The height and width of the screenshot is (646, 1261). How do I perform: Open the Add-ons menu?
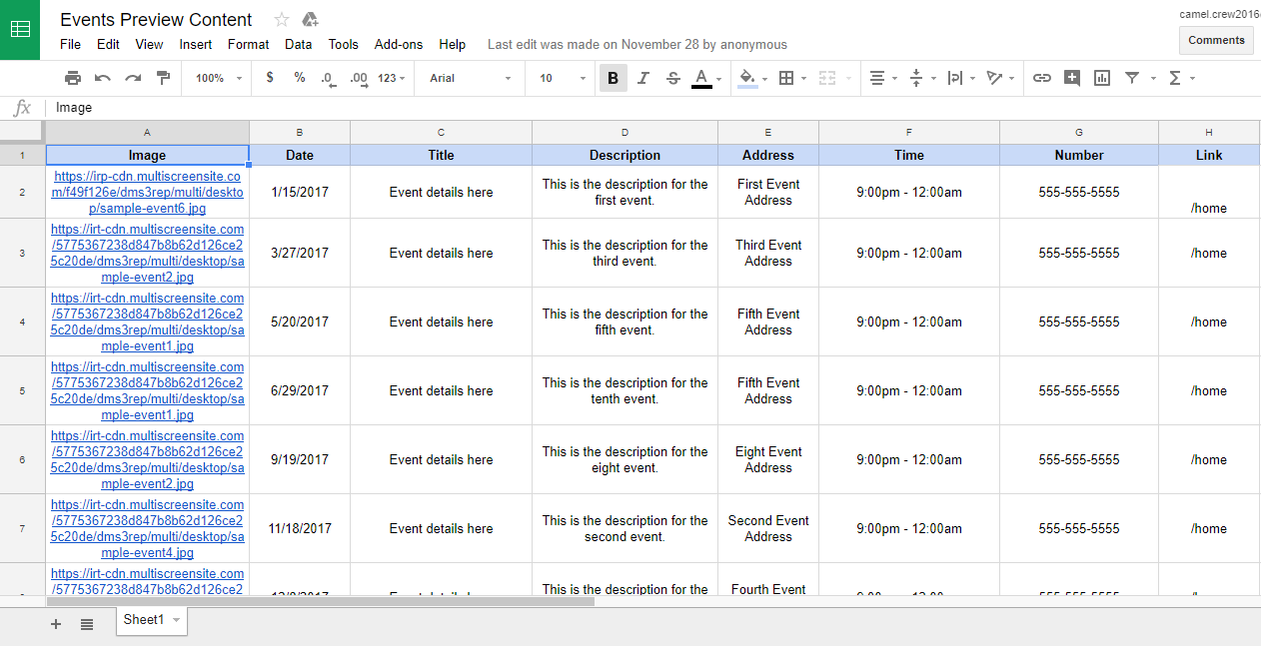399,44
